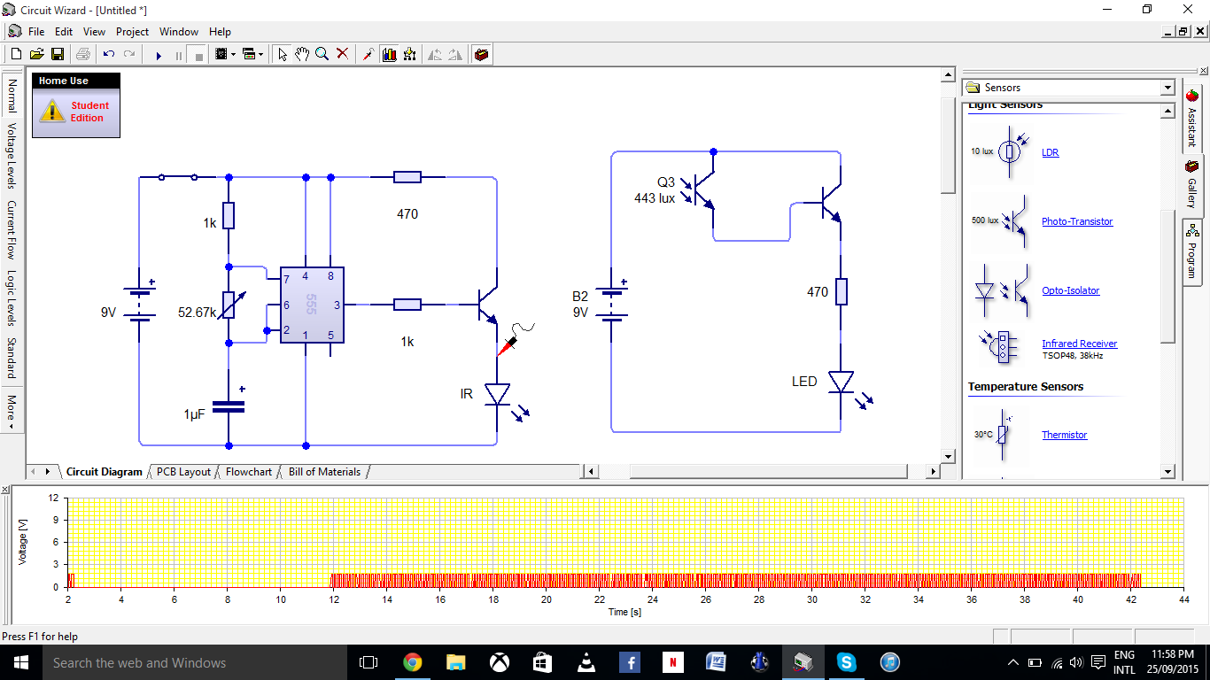Image resolution: width=1210 pixels, height=680 pixels.
Task: Click the Thermistor component link
Action: point(1064,435)
